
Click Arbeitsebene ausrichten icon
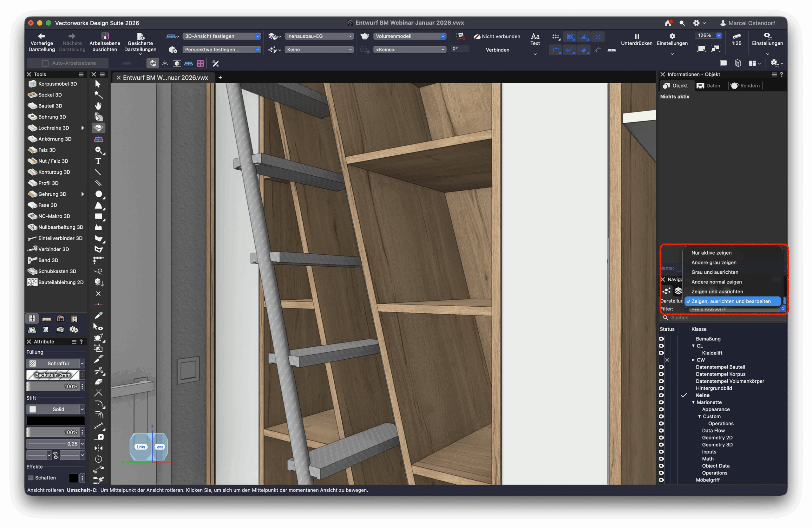pyautogui.click(x=105, y=36)
